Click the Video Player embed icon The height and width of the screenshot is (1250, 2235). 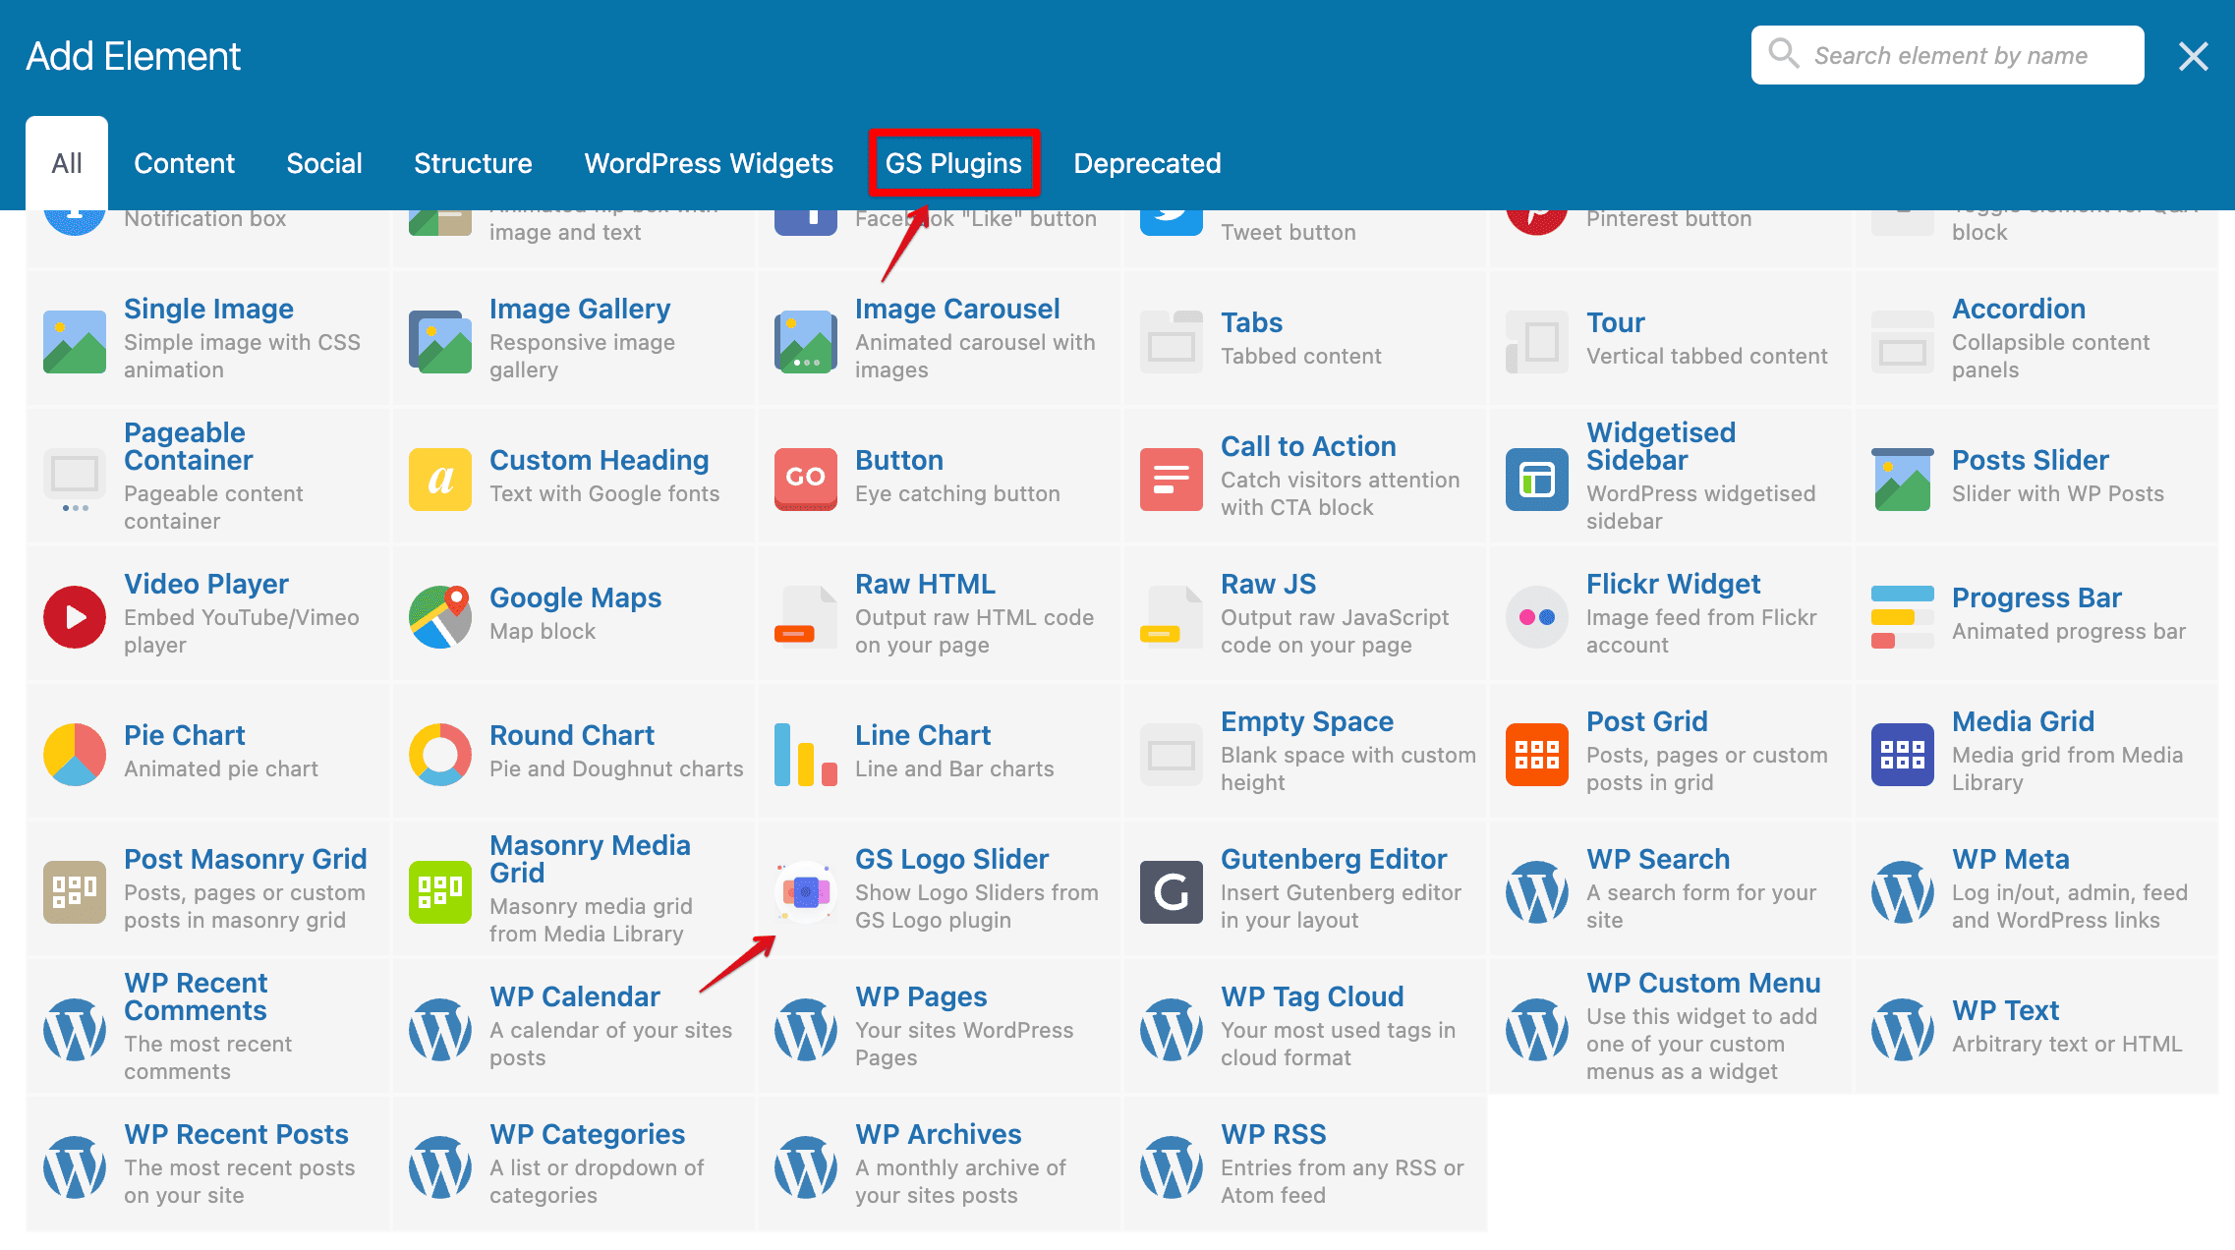point(74,612)
